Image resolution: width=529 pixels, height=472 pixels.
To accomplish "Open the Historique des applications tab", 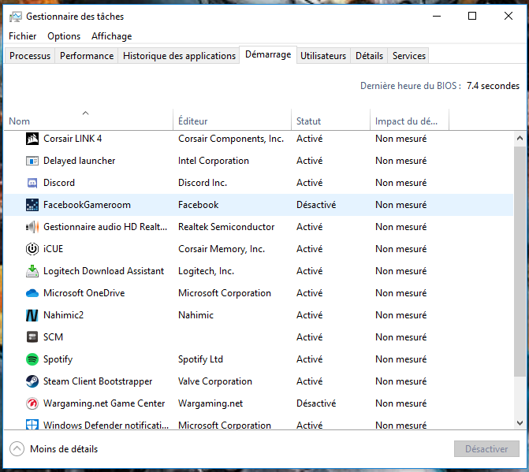I will [179, 56].
